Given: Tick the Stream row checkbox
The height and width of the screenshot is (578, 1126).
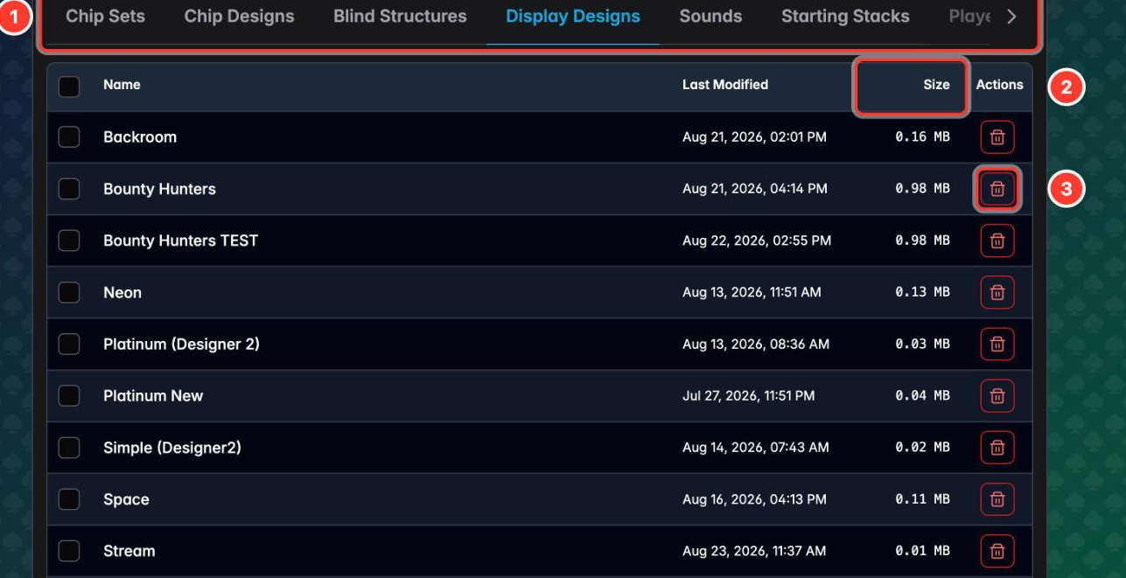Looking at the screenshot, I should pos(69,551).
